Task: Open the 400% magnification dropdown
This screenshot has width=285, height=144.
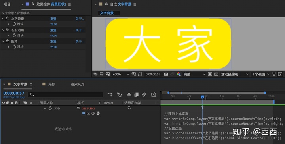Action: (121, 74)
